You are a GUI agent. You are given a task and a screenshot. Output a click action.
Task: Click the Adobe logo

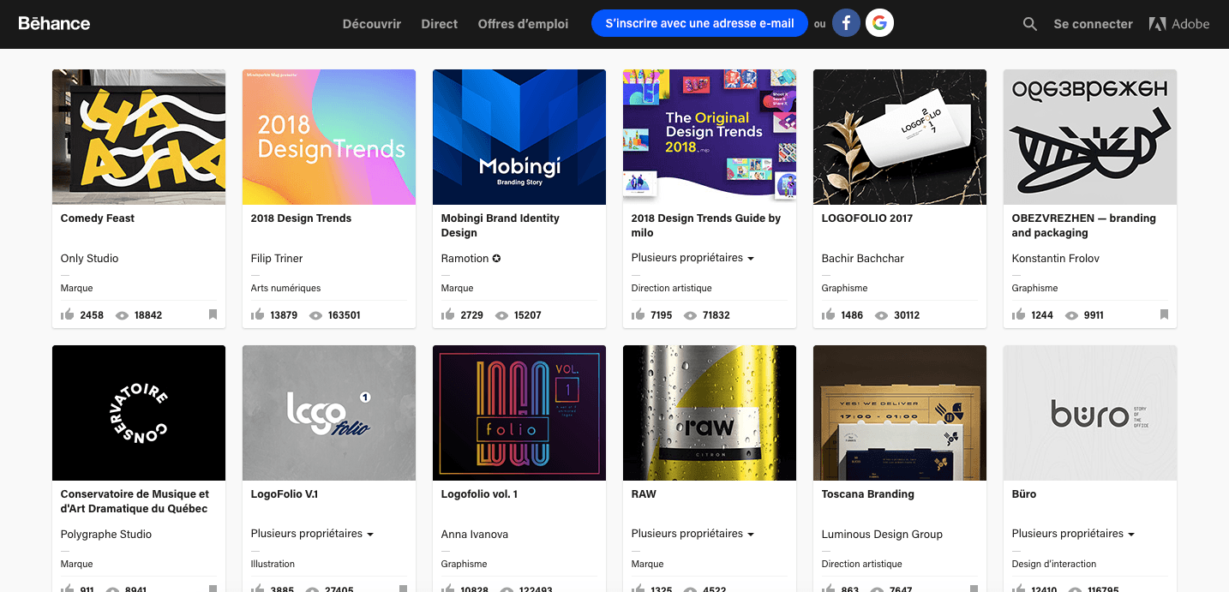1179,23
